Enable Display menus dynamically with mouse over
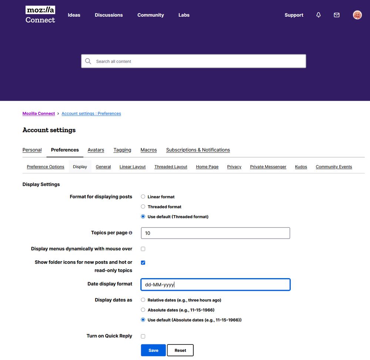This screenshot has width=370, height=360. 143,249
